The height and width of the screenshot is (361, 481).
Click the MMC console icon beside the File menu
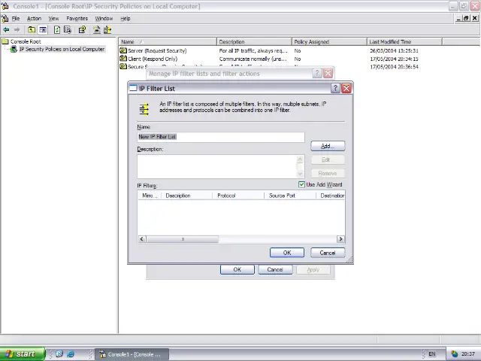tap(5, 18)
